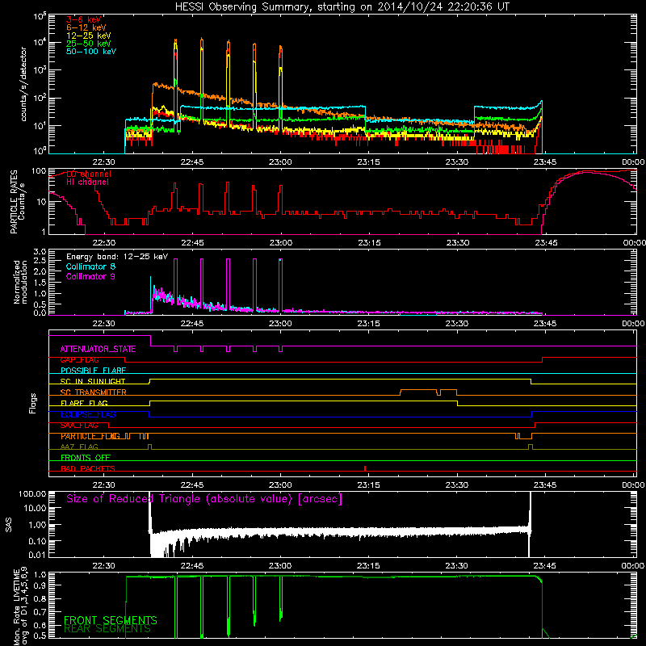
Task: Click the FLARE_FLAG label
Action: tap(84, 403)
